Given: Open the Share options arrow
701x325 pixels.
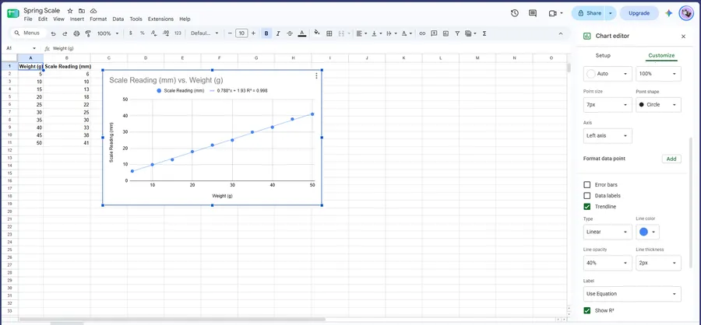Looking at the screenshot, I should coord(611,13).
